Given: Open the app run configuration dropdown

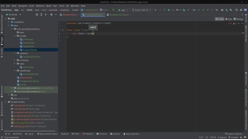Looking at the screenshot, I should (123, 10).
